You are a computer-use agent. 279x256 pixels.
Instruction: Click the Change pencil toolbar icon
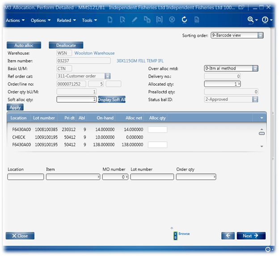pos(135,20)
